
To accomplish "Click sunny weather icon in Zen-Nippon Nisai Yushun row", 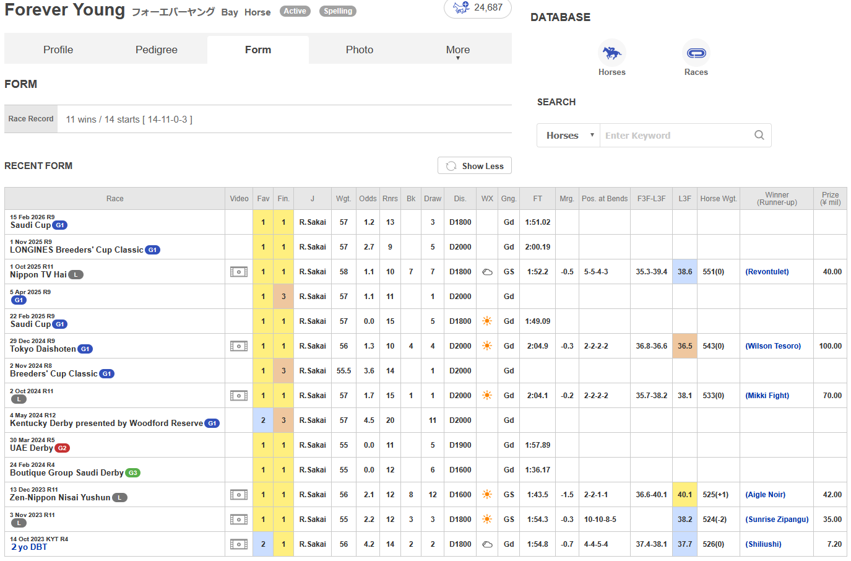I will [x=487, y=494].
